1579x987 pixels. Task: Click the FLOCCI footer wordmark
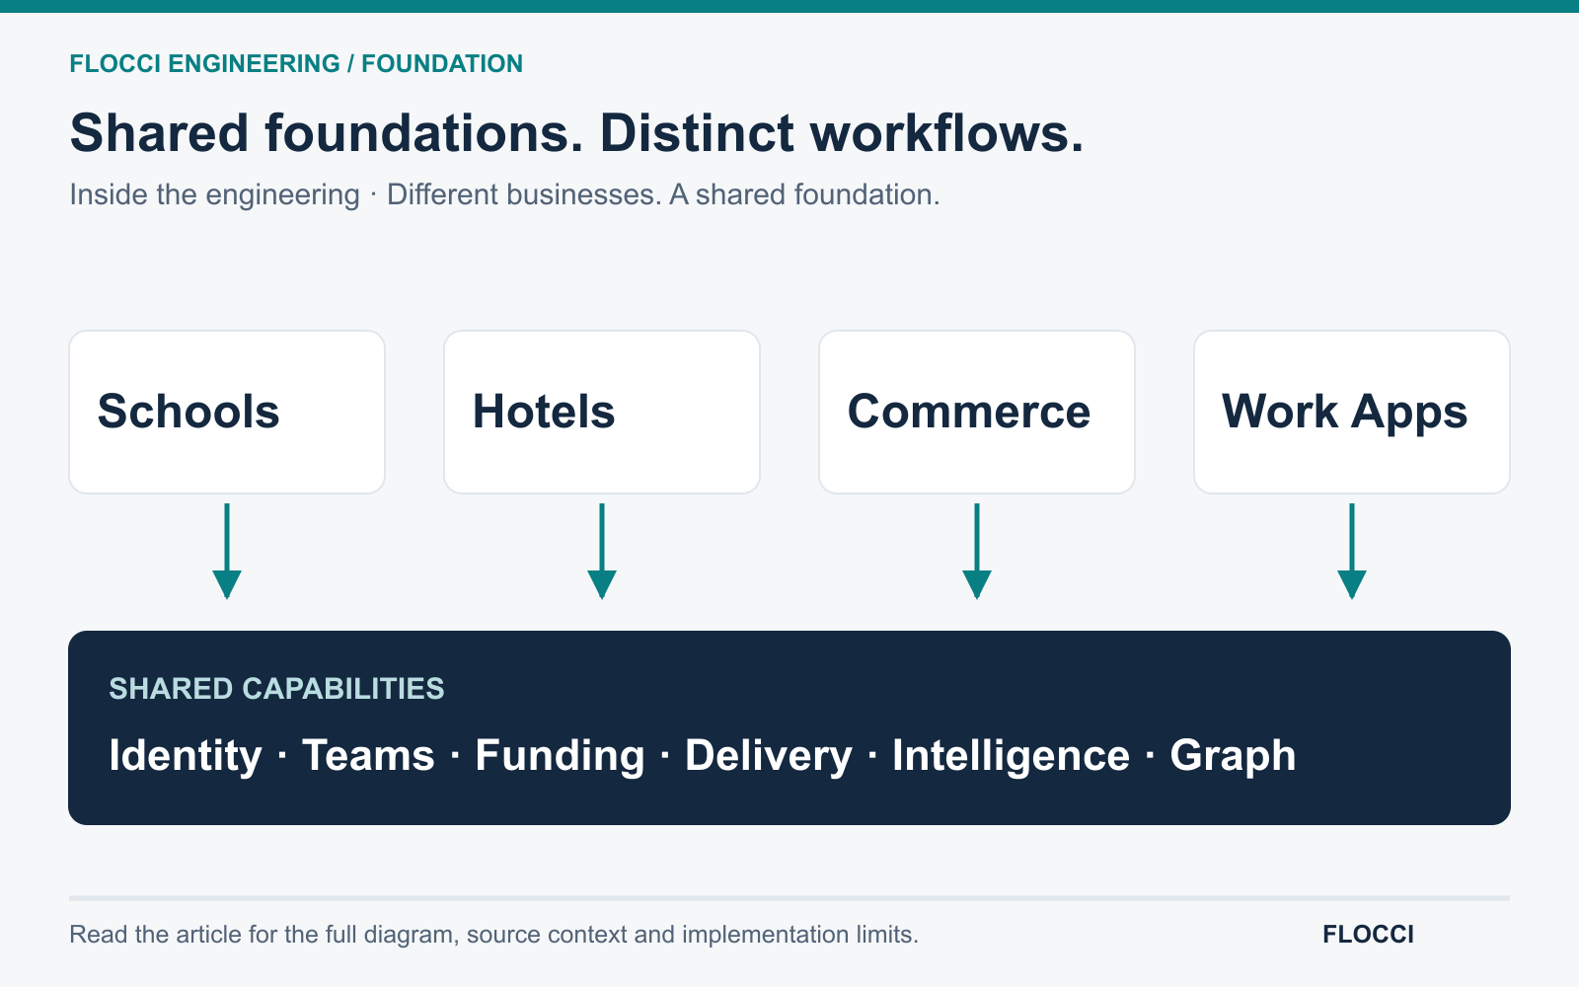(1368, 935)
